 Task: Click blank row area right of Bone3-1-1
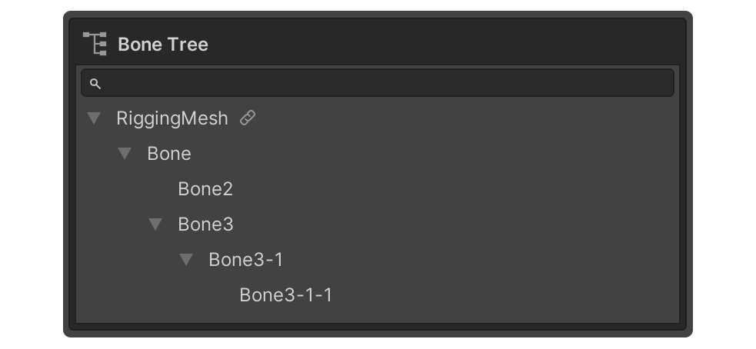[x=500, y=295]
